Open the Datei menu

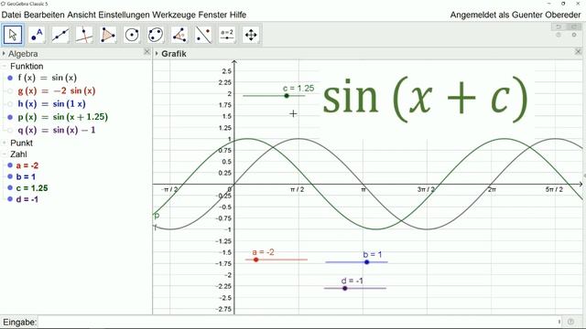(12, 15)
